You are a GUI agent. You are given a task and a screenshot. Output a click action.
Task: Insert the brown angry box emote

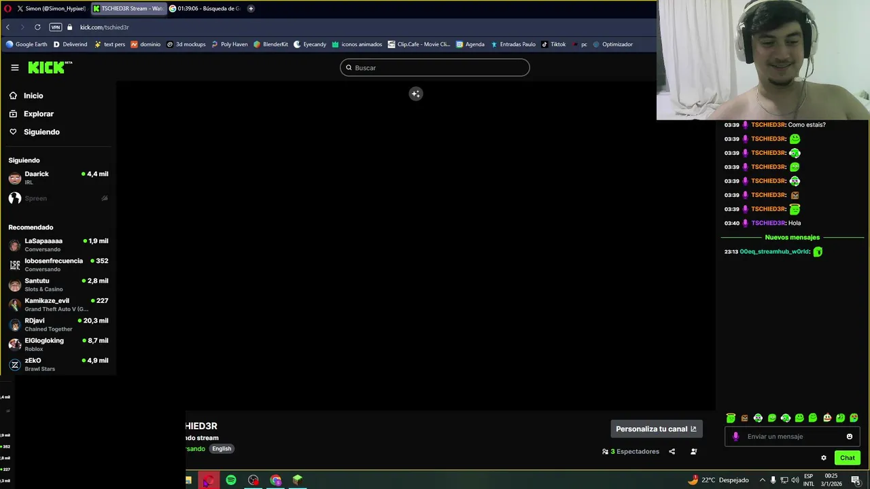click(744, 418)
